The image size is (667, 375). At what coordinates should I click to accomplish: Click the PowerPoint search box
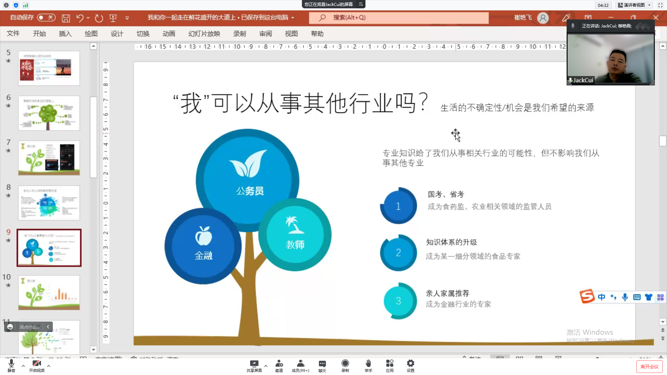tap(398, 18)
